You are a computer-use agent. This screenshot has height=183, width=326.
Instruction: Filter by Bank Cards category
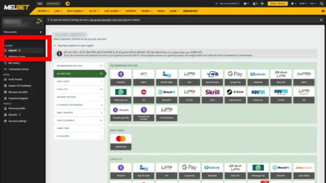(x=79, y=82)
